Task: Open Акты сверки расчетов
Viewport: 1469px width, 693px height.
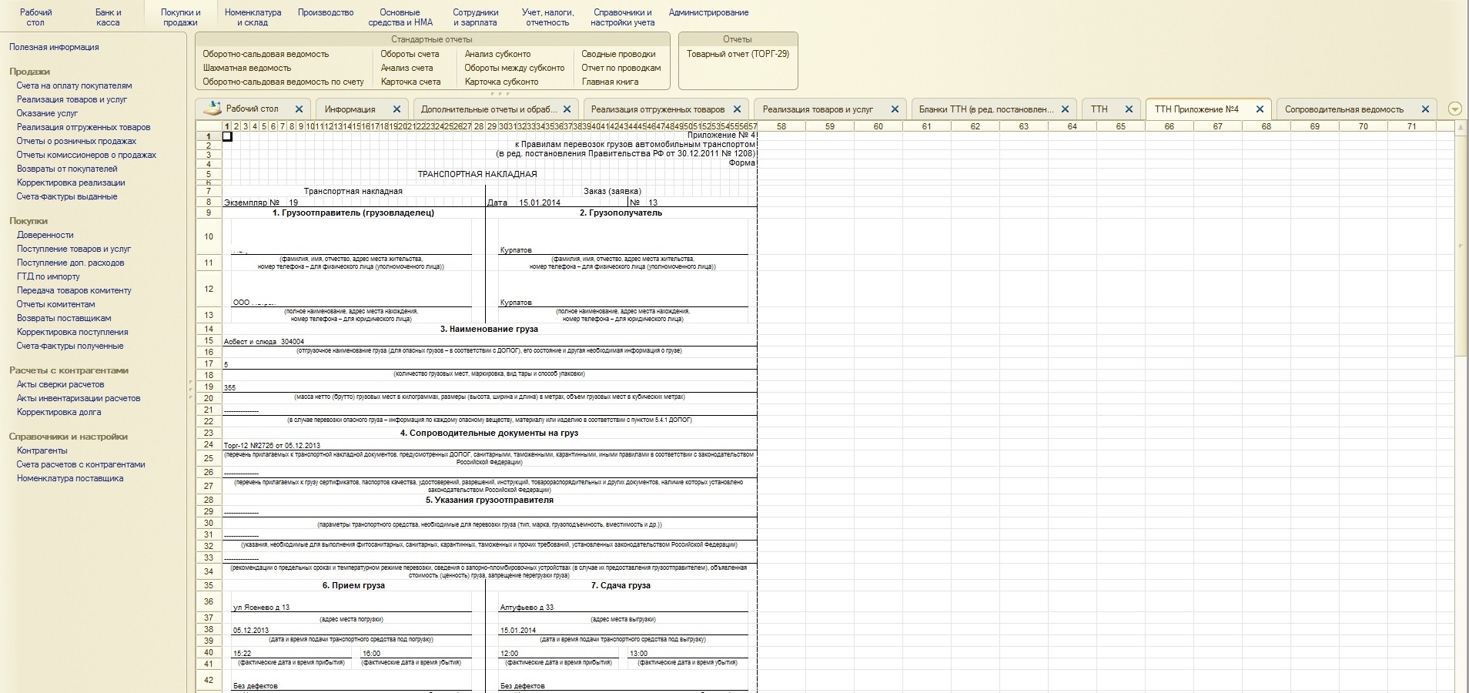Action: [60, 384]
